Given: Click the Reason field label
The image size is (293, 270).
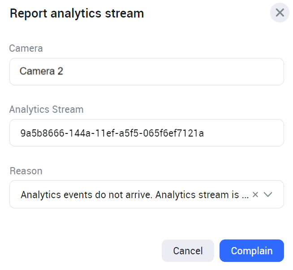Looking at the screenshot, I should (26, 171).
